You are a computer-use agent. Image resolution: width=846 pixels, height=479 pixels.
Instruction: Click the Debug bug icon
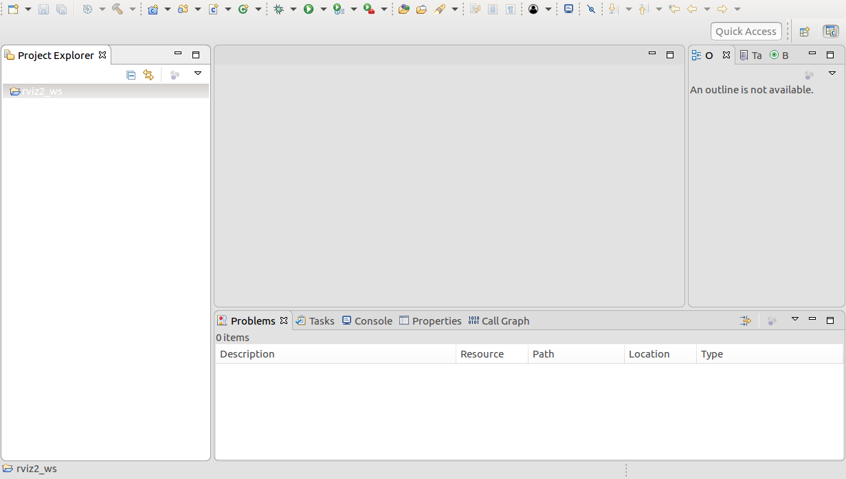(278, 9)
